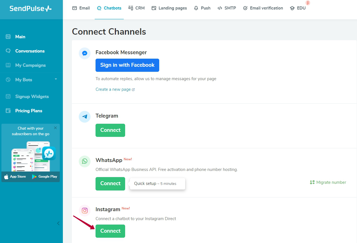Click the SendPulse logo
357x243 pixels.
(30, 9)
